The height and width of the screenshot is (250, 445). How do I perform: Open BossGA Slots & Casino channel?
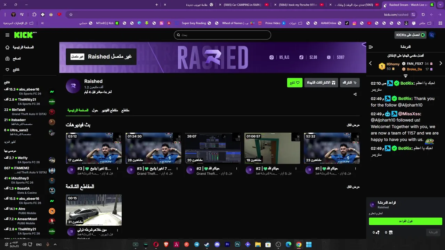30,191
